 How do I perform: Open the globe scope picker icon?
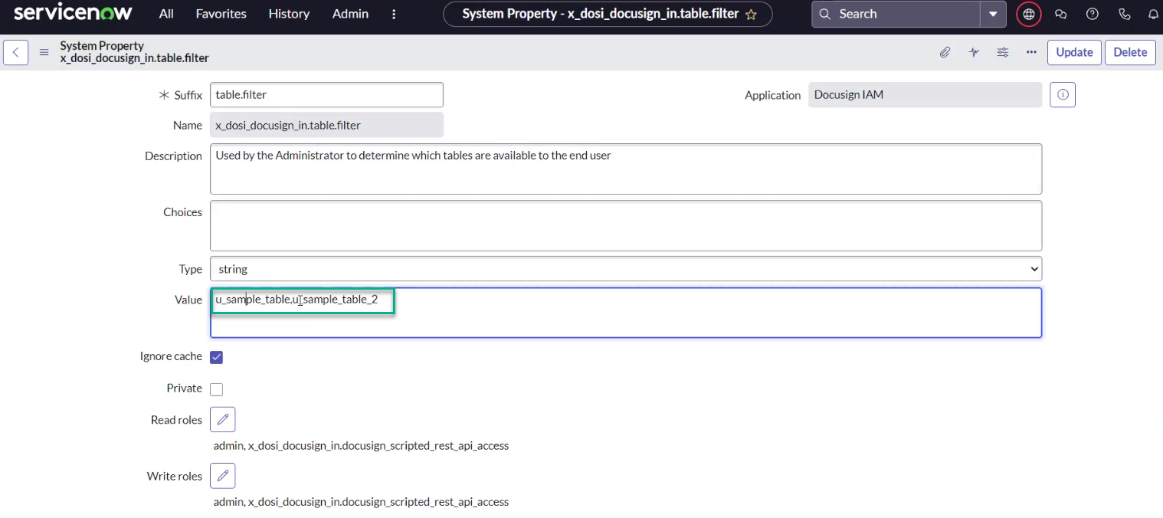pos(1029,14)
